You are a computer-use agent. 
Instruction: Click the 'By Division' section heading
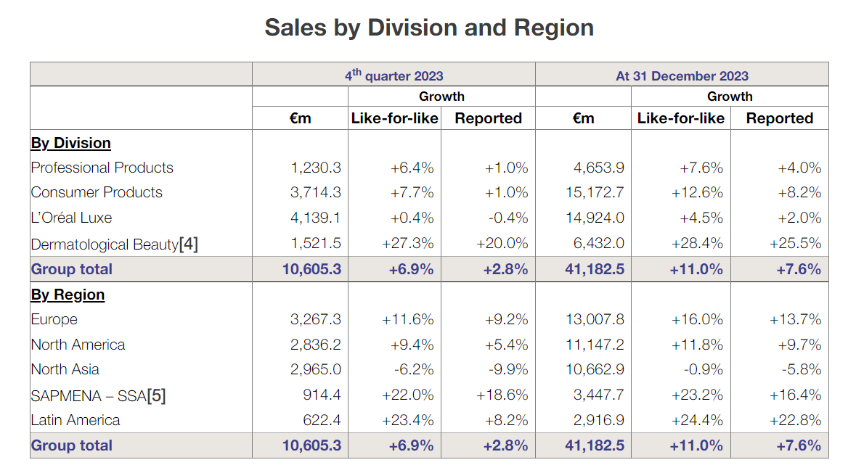71,143
